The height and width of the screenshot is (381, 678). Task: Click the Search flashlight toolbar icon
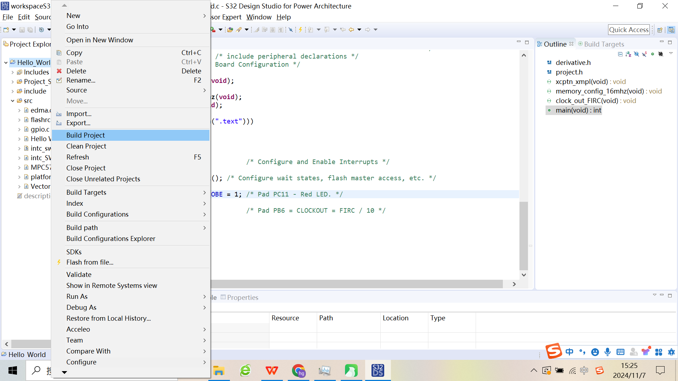pyautogui.click(x=239, y=30)
